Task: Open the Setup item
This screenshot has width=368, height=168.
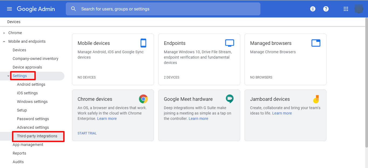Action: 22,110
